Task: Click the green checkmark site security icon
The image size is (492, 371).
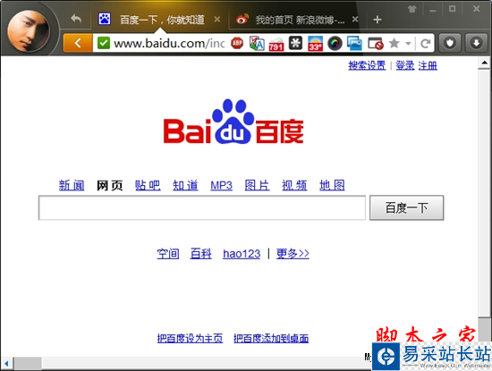Action: coord(104,43)
